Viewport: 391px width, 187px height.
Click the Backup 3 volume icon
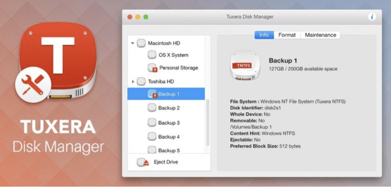pyautogui.click(x=152, y=123)
